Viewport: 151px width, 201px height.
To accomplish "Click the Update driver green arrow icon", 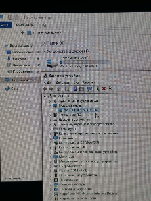I will (x=98, y=88).
